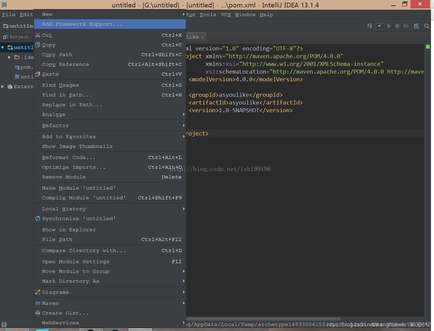
Task: Click the Paste clipboard icon in menu
Action: [38, 74]
